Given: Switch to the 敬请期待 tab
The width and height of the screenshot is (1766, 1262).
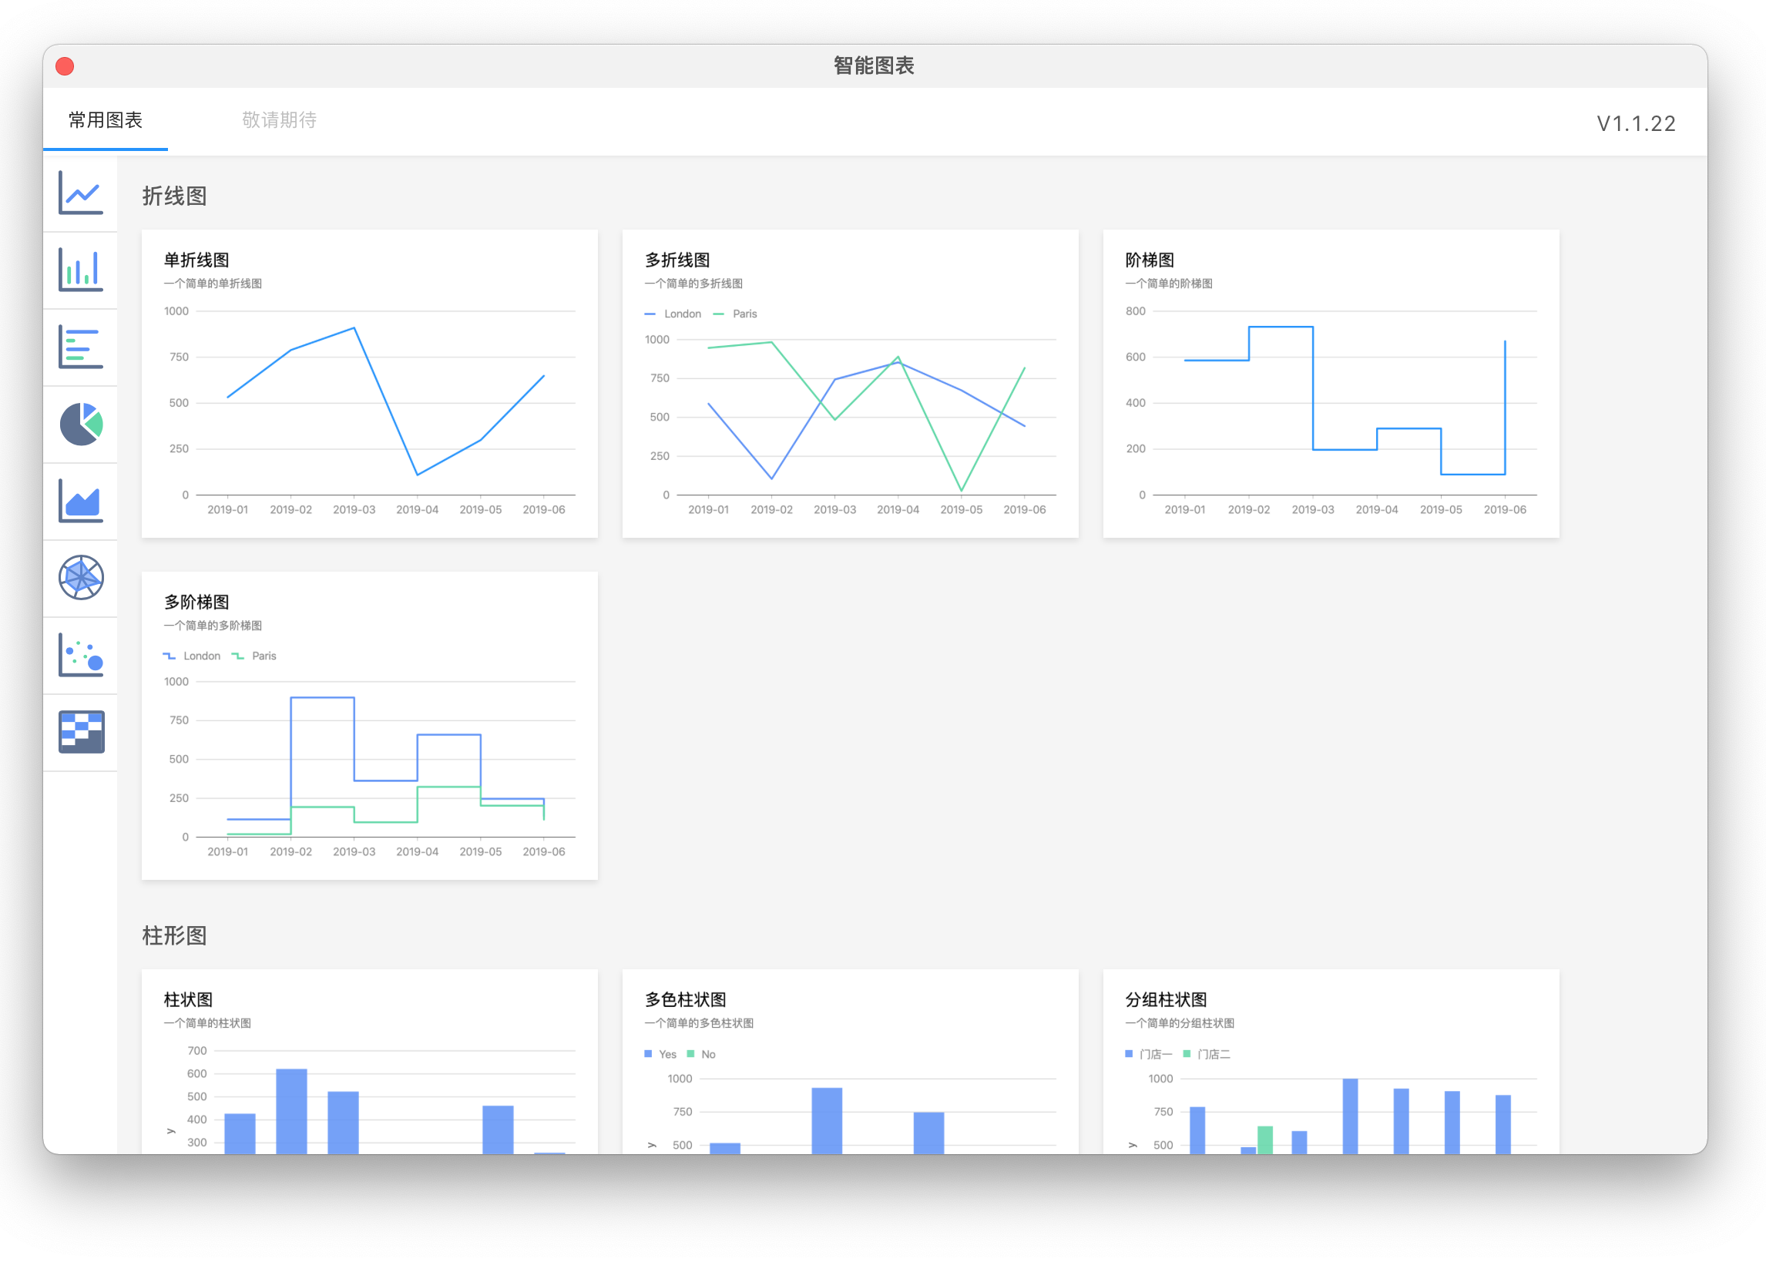Looking at the screenshot, I should (x=279, y=120).
